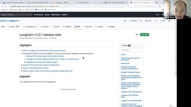Open Remove the air gap image name length limitation link
Viewport: 191px width, 107px height.
[45, 56]
